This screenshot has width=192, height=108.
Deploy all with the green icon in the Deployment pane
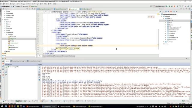coord(6,67)
